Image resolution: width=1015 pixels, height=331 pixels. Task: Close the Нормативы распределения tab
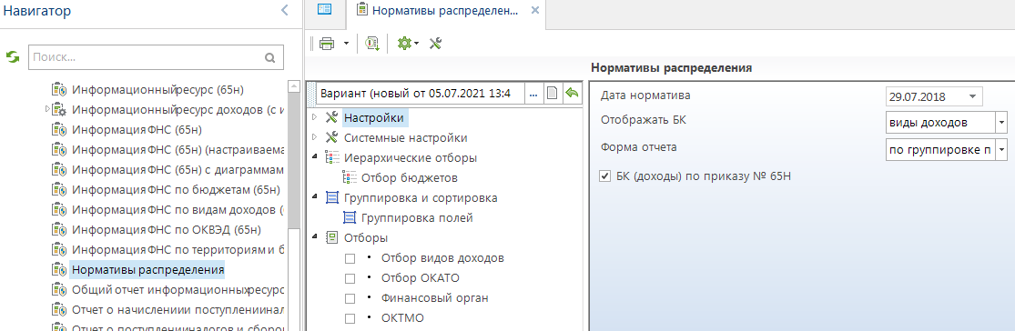pyautogui.click(x=534, y=10)
